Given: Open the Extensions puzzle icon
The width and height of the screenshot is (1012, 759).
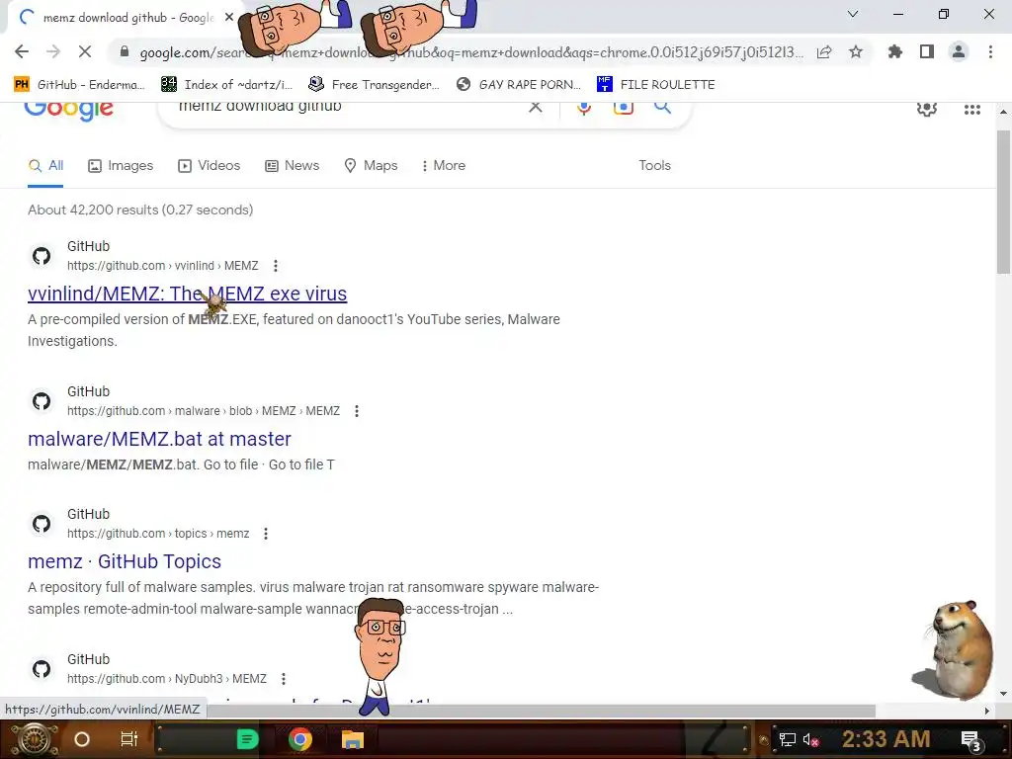Looking at the screenshot, I should (894, 51).
